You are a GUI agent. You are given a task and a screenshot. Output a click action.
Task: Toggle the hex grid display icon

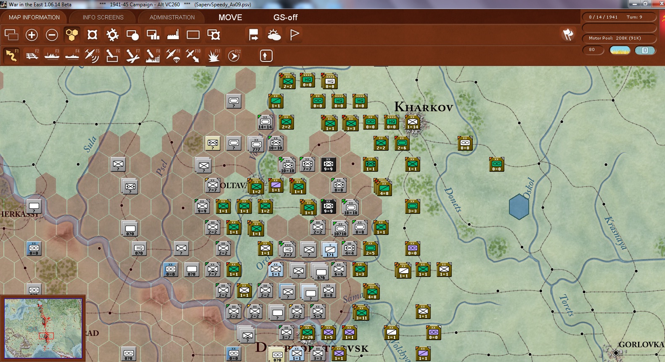click(x=72, y=35)
